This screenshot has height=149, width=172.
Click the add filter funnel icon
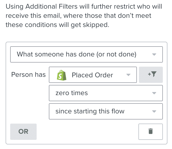pos(154,74)
